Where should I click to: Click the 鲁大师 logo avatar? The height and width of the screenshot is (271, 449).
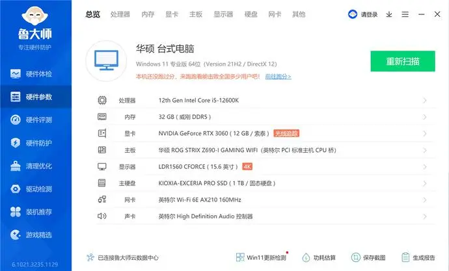pos(34,16)
